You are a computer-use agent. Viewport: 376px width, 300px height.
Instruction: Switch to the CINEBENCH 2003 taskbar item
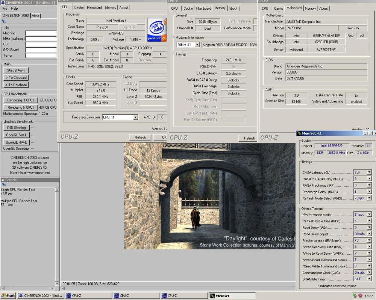point(41,296)
